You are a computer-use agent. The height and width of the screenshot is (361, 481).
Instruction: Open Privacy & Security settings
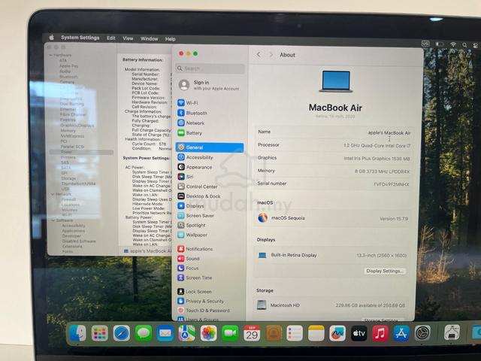[x=201, y=301]
